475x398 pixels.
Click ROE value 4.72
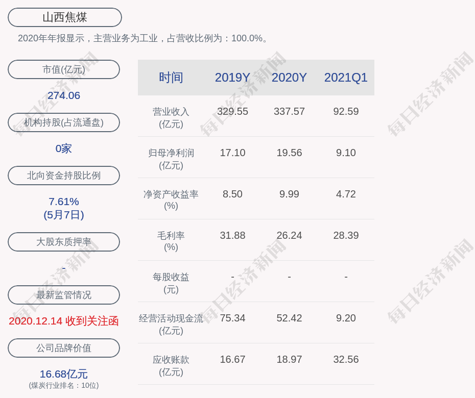346,194
